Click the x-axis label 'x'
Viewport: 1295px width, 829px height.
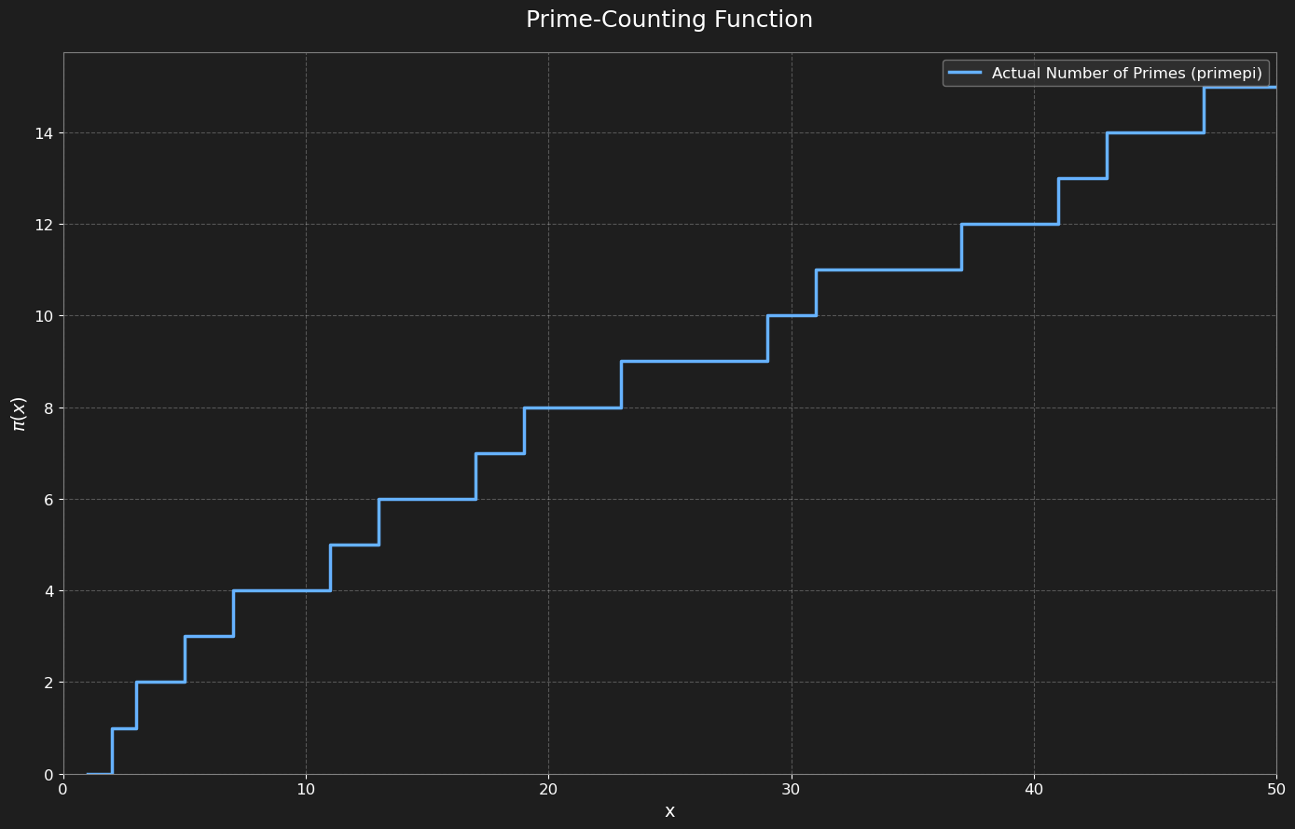click(x=669, y=811)
